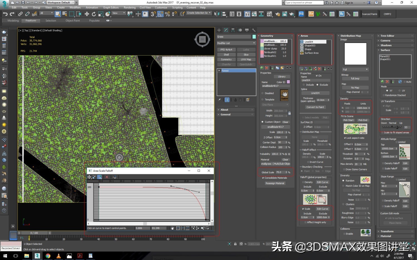
Task: Expand the Forest modifier stack entry
Action: click(219, 71)
